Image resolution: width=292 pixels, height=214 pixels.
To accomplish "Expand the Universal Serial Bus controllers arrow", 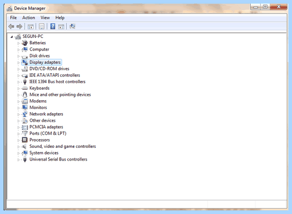I will point(18,160).
